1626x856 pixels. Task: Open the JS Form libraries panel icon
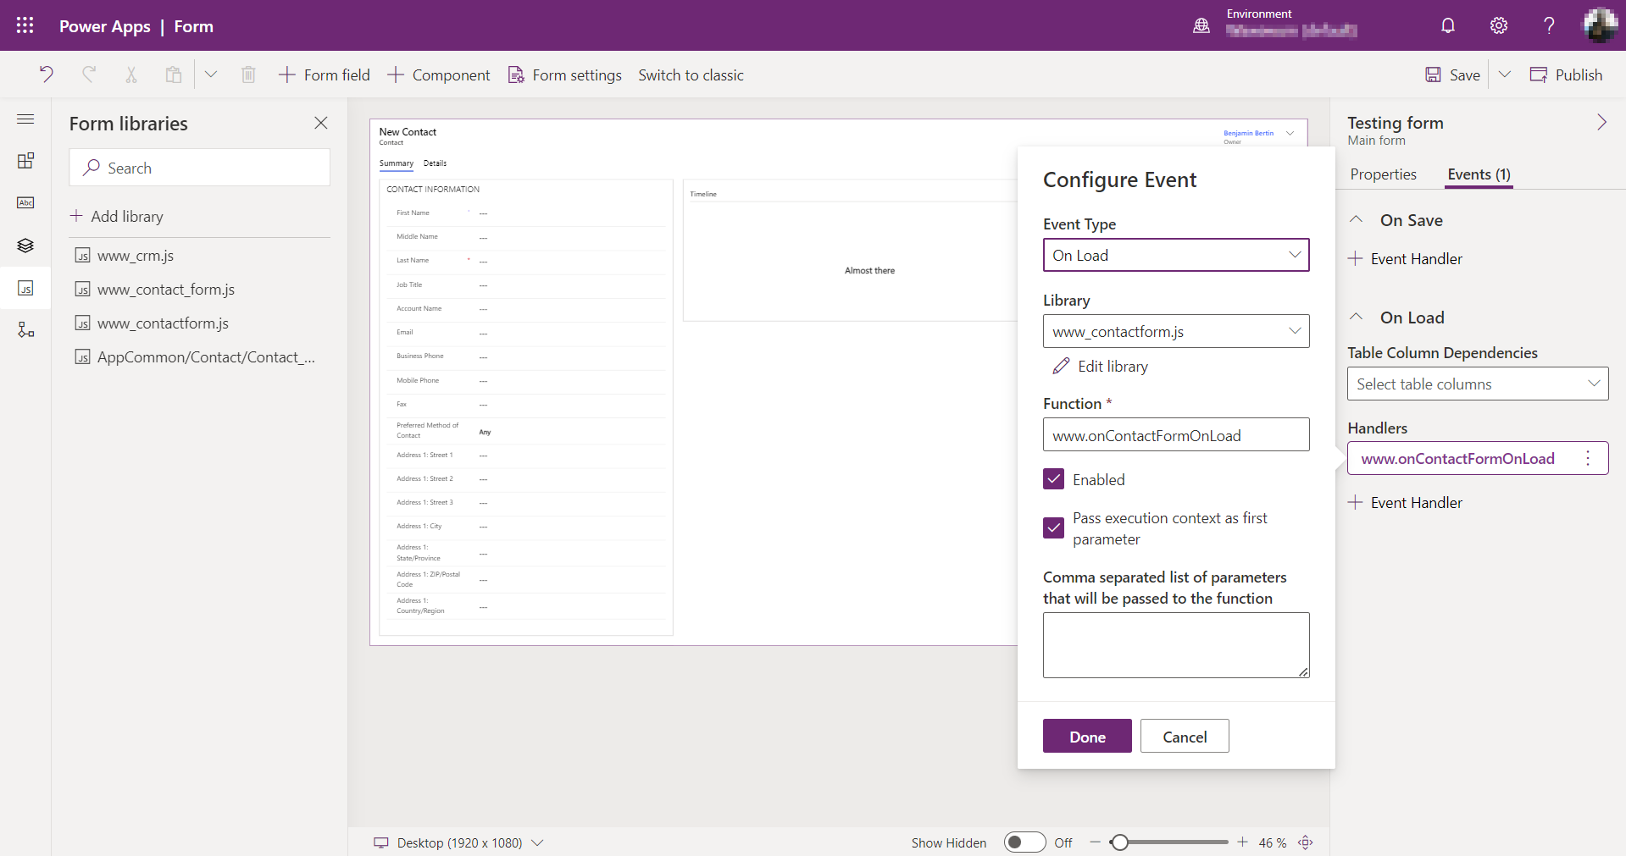(25, 289)
